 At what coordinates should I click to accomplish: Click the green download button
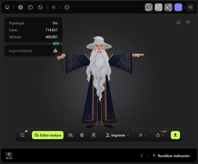175,135
